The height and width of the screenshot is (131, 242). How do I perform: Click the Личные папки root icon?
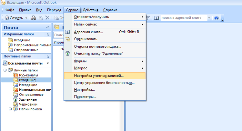[x=10, y=70]
